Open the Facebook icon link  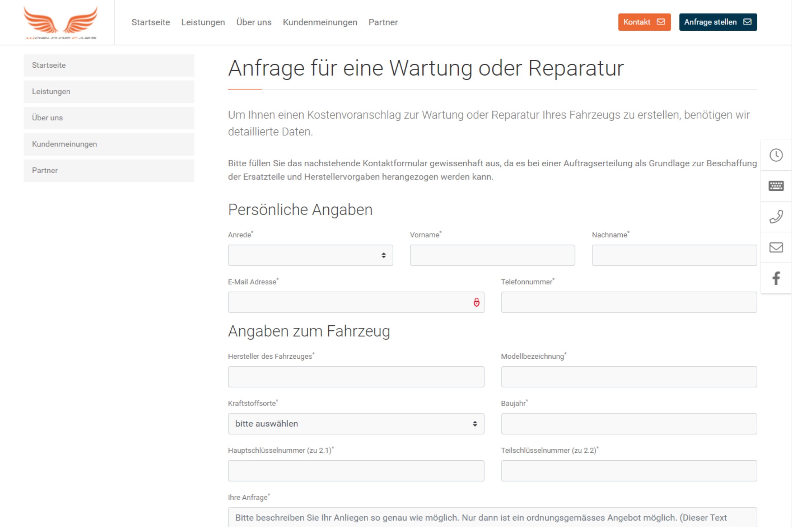(x=776, y=278)
